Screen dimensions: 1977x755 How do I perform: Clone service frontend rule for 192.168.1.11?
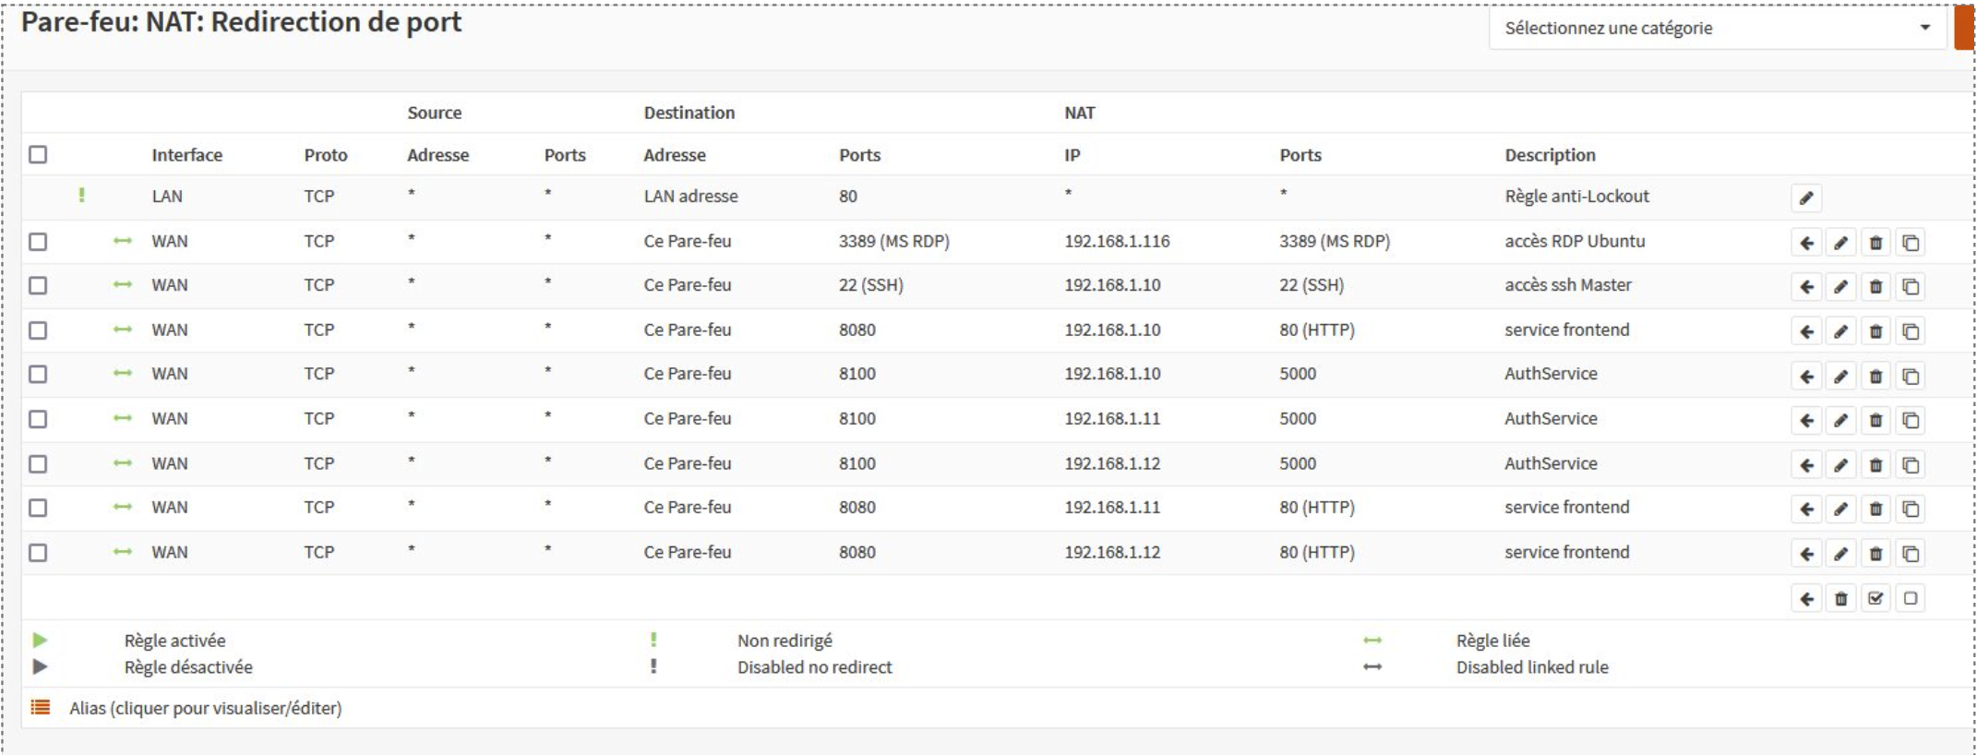tap(1911, 509)
